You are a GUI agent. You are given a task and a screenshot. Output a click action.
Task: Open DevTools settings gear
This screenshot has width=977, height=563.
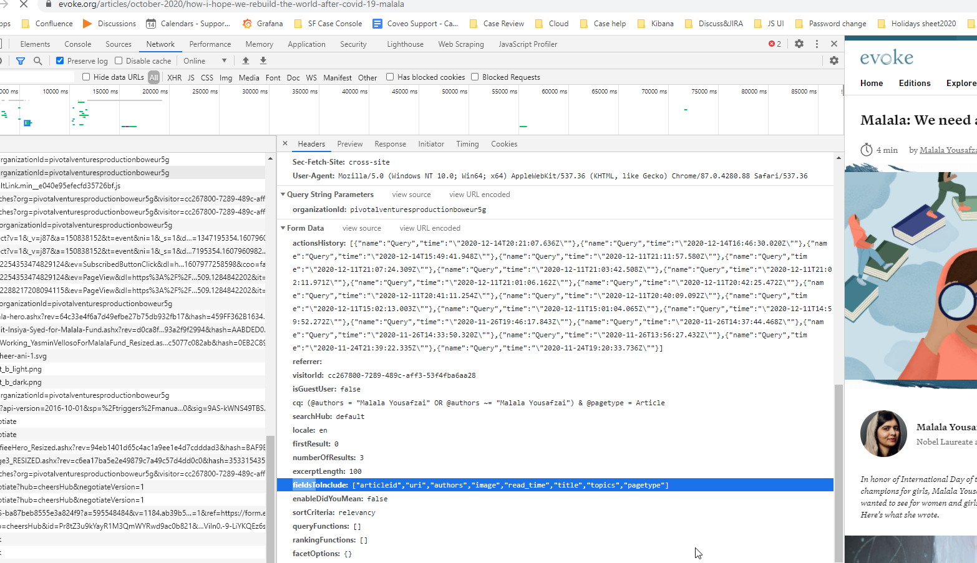pos(799,44)
